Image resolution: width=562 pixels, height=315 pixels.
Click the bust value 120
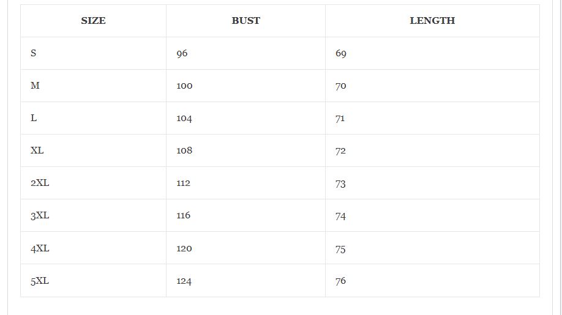tap(184, 248)
